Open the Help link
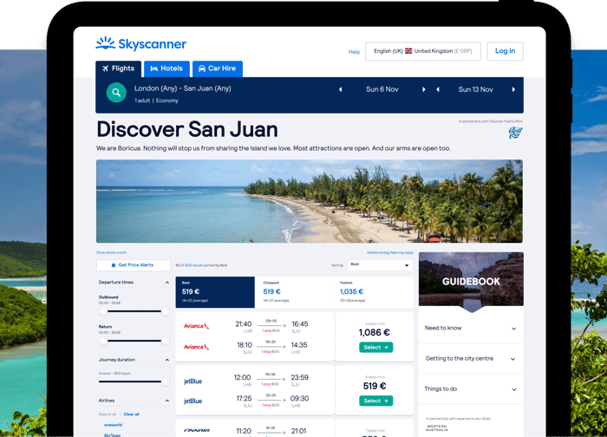This screenshot has height=437, width=607. point(354,52)
